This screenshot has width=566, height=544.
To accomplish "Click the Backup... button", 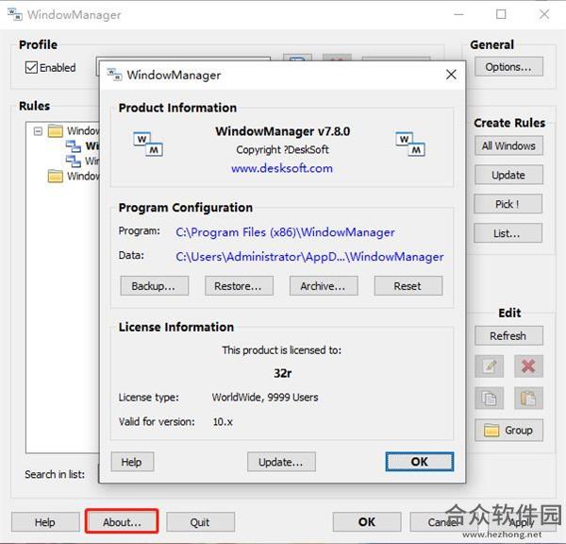I will point(154,286).
